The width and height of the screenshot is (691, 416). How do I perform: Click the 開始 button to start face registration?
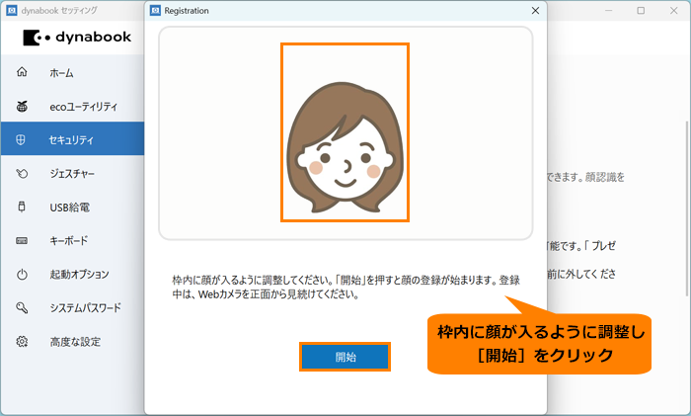tap(345, 357)
